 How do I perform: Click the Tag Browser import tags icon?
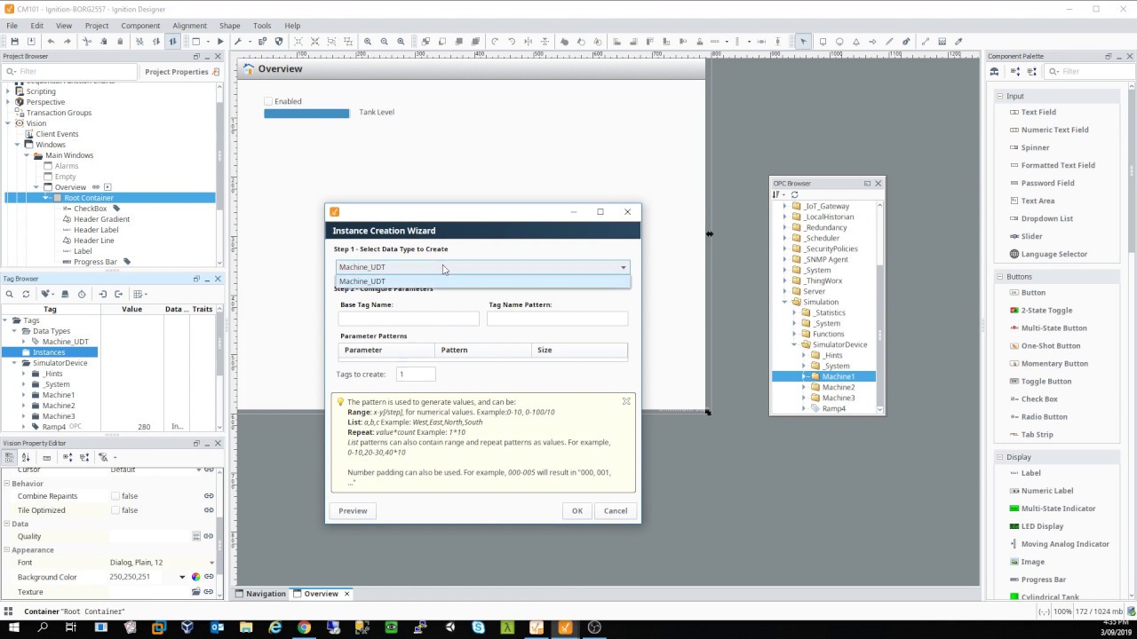103,294
